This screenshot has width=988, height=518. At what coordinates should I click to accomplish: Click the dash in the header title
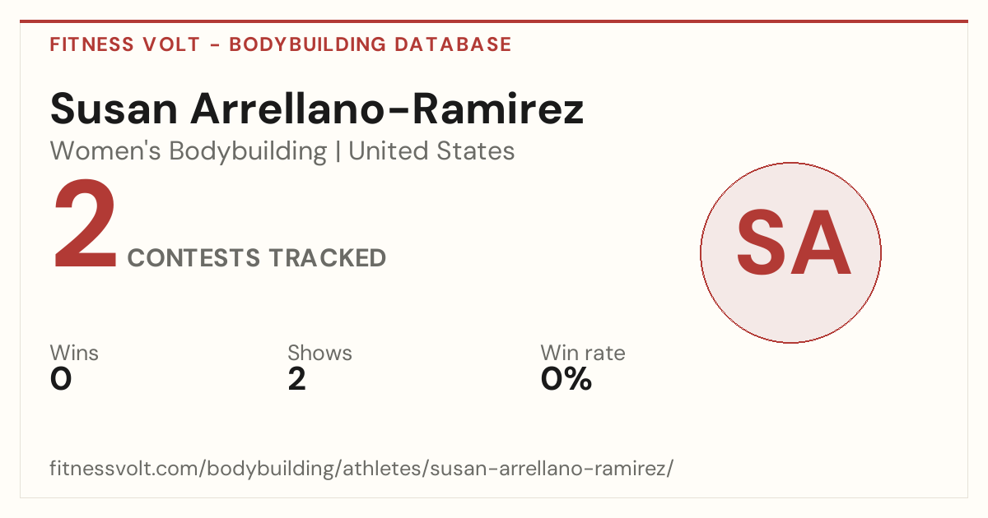pyautogui.click(x=214, y=45)
